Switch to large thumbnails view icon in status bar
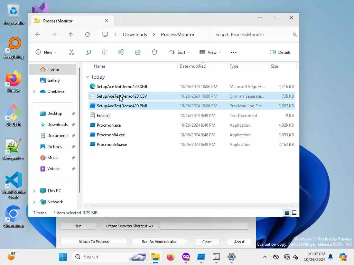This screenshot has height=265, width=354. coord(294,213)
